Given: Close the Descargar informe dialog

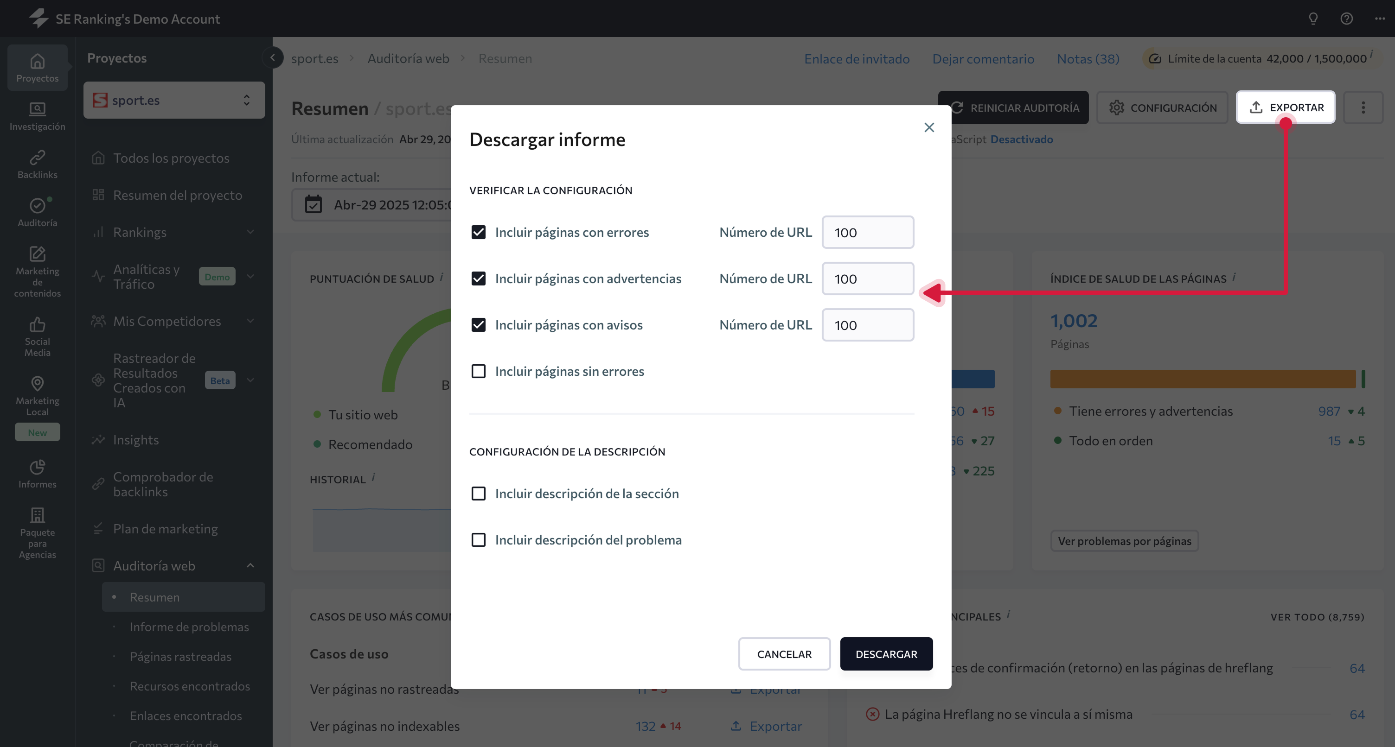Looking at the screenshot, I should [x=929, y=127].
